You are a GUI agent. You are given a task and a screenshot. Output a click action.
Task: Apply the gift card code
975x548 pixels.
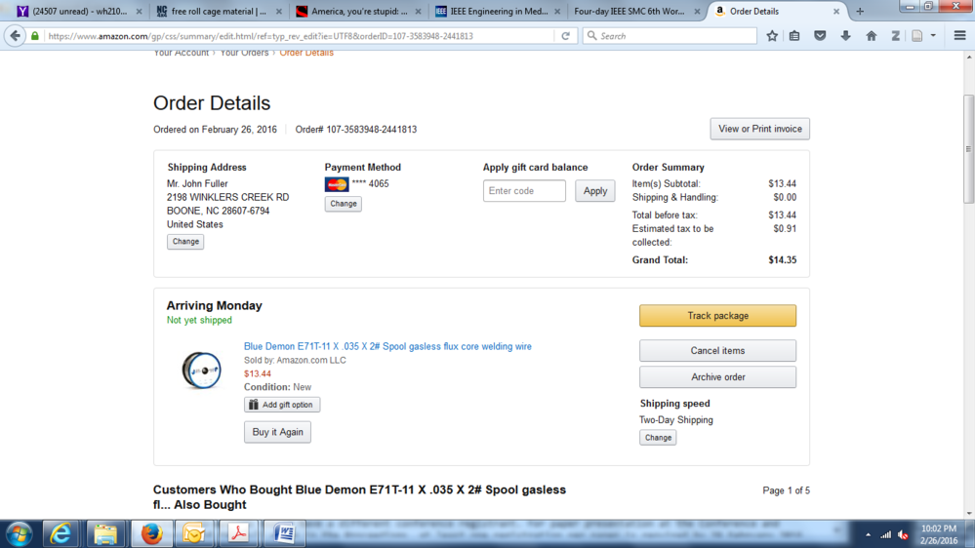(x=595, y=191)
